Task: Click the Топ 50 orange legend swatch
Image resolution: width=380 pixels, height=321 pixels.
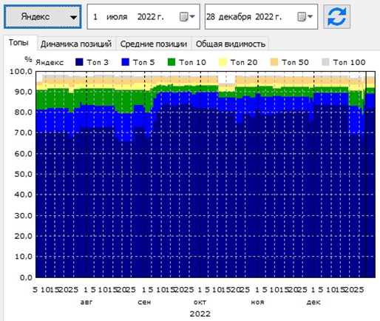Action: point(274,62)
